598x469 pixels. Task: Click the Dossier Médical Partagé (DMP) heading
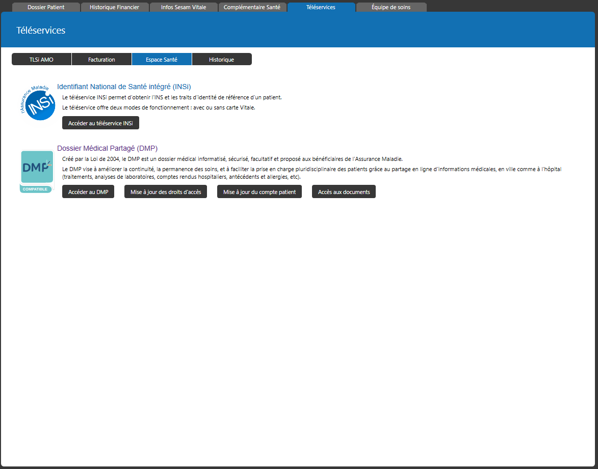click(107, 148)
